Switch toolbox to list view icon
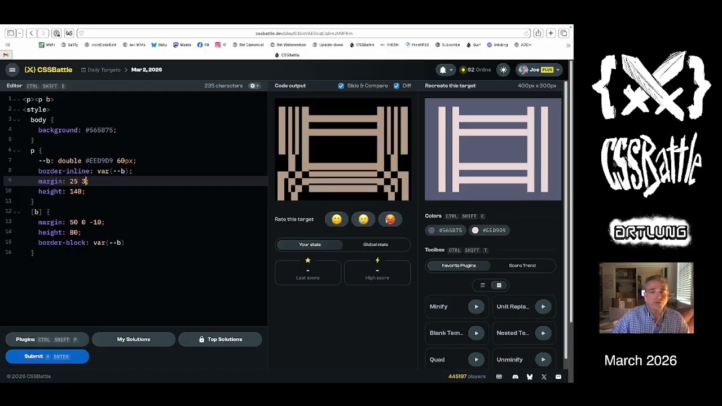 point(482,285)
